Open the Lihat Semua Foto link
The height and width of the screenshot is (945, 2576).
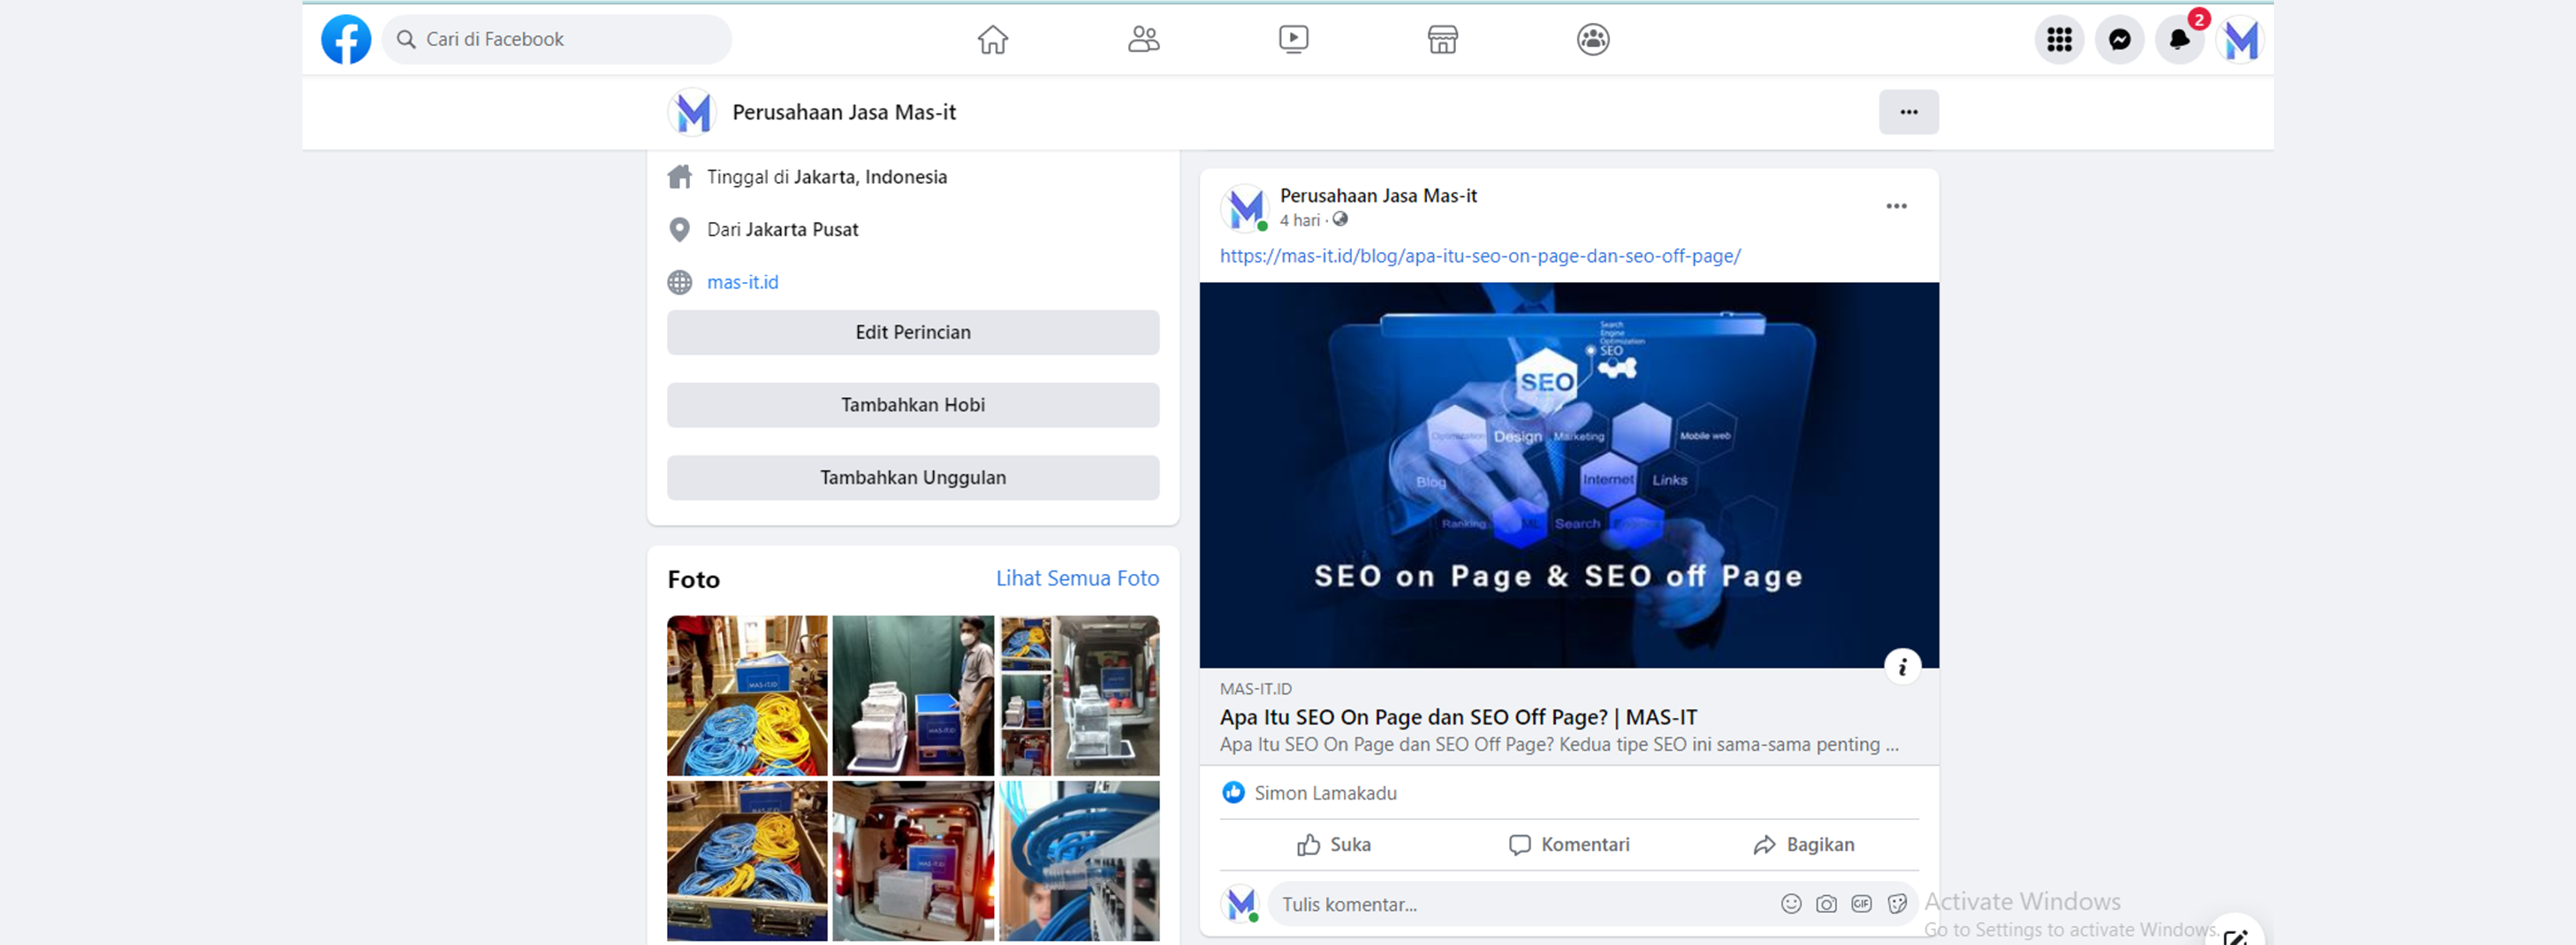(1077, 579)
